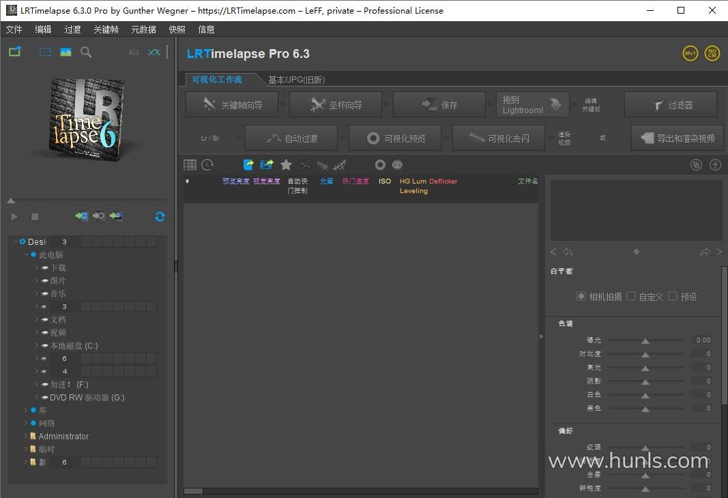
Task: Stop the preview playback
Action: coord(35,217)
